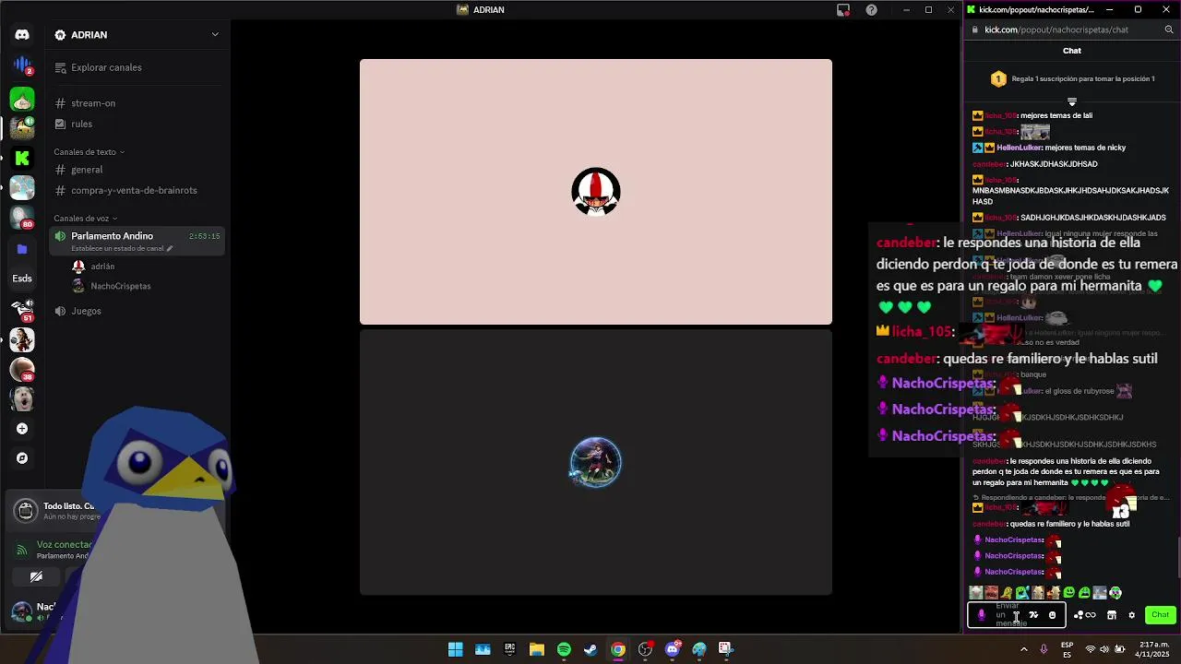
Task: Pick the green smiley quick emote
Action: point(1068,592)
